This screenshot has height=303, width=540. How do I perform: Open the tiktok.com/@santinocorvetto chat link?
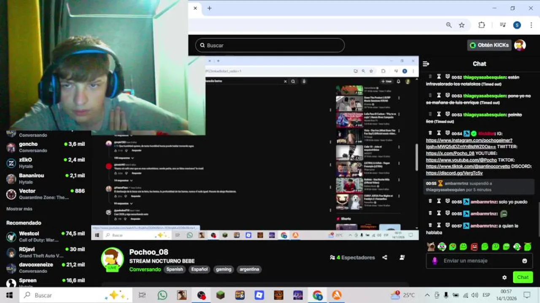click(467, 166)
